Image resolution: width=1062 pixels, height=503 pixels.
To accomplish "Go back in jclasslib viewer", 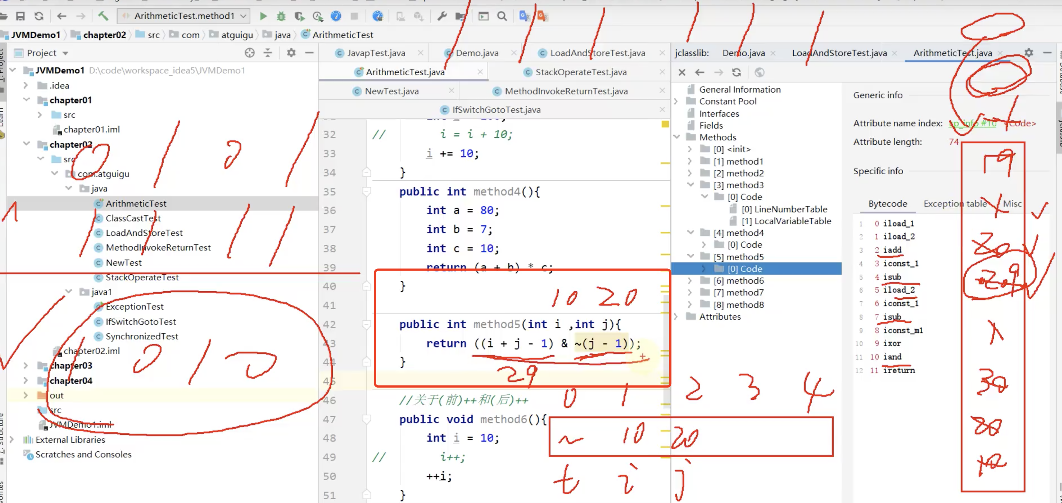I will 700,73.
